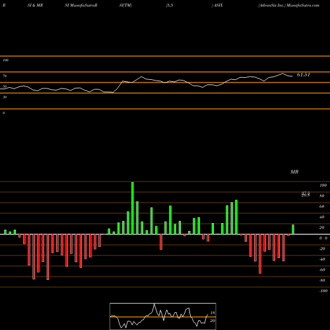Click the MR axis label -80
The image size is (330, 330).
(322, 280)
